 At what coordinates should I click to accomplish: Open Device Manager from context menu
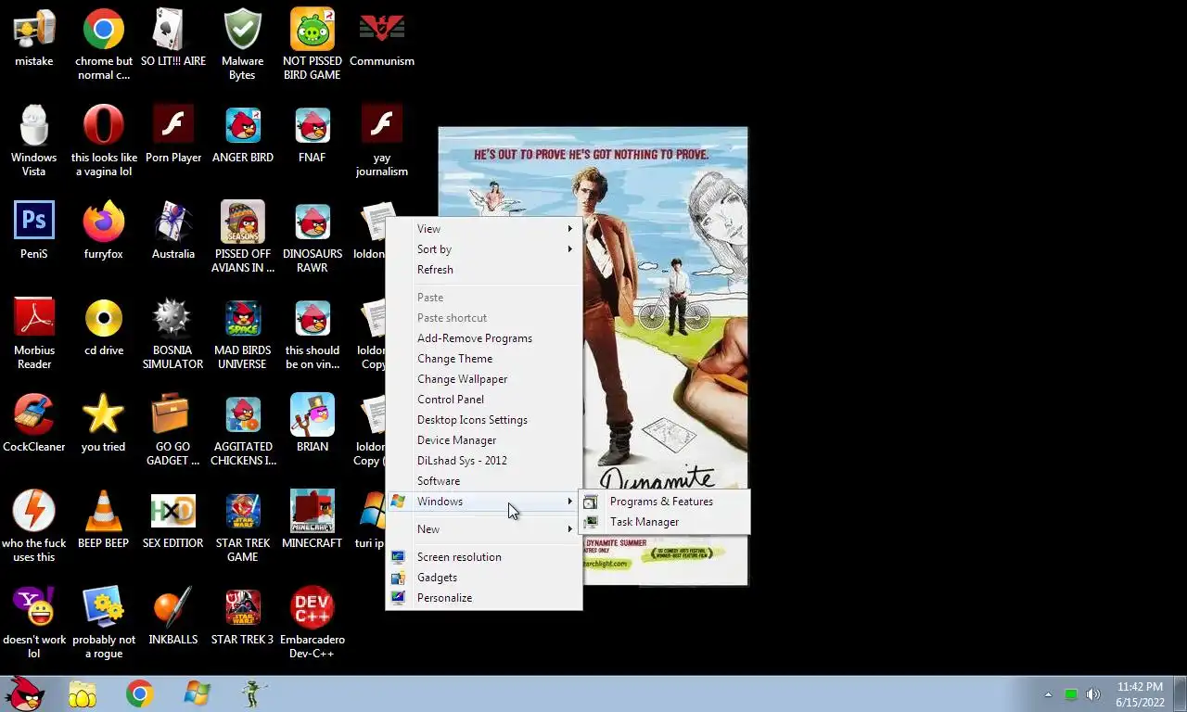click(x=484, y=440)
